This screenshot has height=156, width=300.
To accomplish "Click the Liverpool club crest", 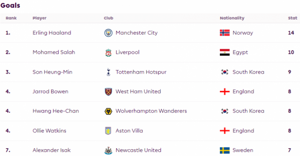I will click(x=108, y=52).
